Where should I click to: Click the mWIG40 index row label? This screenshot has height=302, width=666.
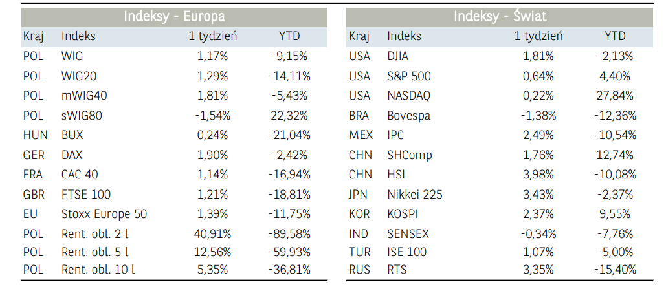(84, 96)
